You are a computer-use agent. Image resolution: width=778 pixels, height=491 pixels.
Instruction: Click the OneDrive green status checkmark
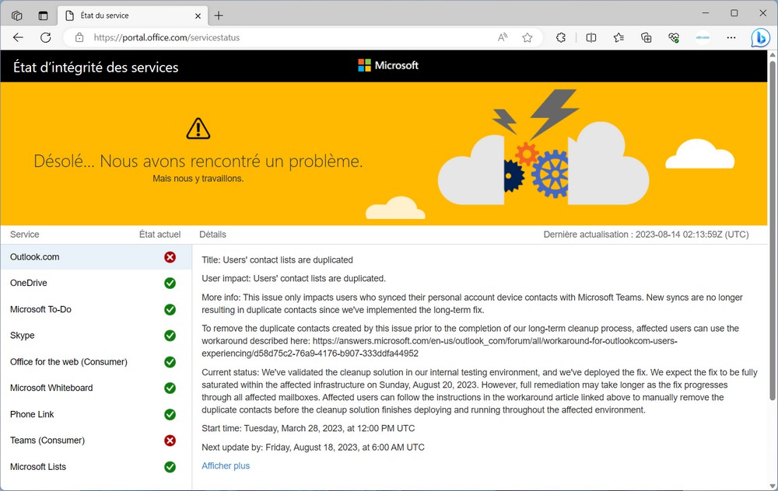click(170, 283)
